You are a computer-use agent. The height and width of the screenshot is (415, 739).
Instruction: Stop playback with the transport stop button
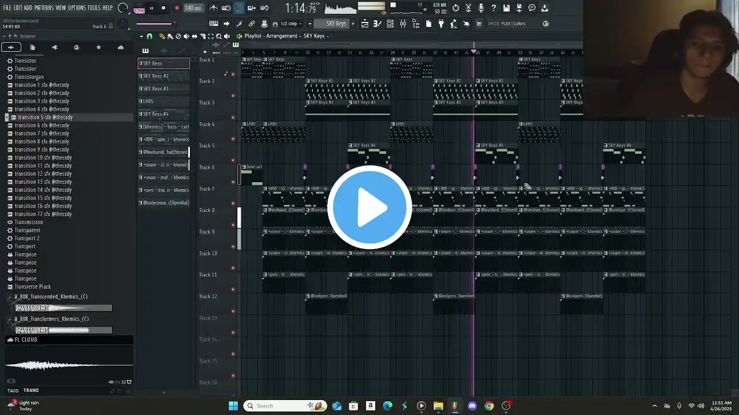(x=163, y=9)
